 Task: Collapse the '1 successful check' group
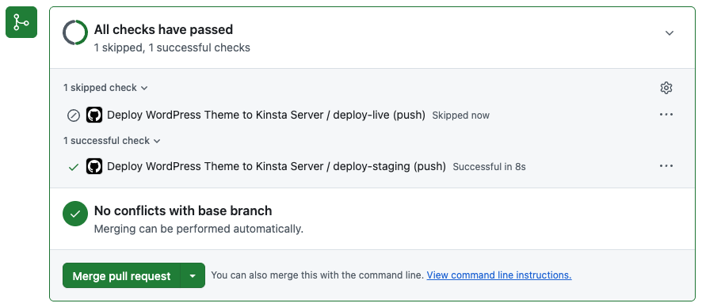[x=112, y=141]
